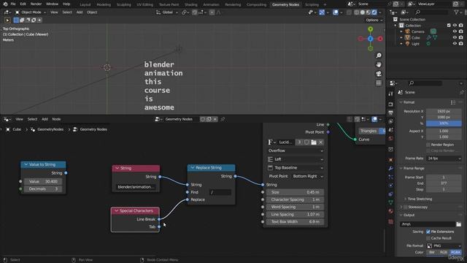467x263 pixels.
Task: Open the Material properties tab icon
Action: pos(391,211)
